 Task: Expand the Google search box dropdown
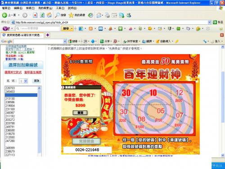[x=65, y=41]
